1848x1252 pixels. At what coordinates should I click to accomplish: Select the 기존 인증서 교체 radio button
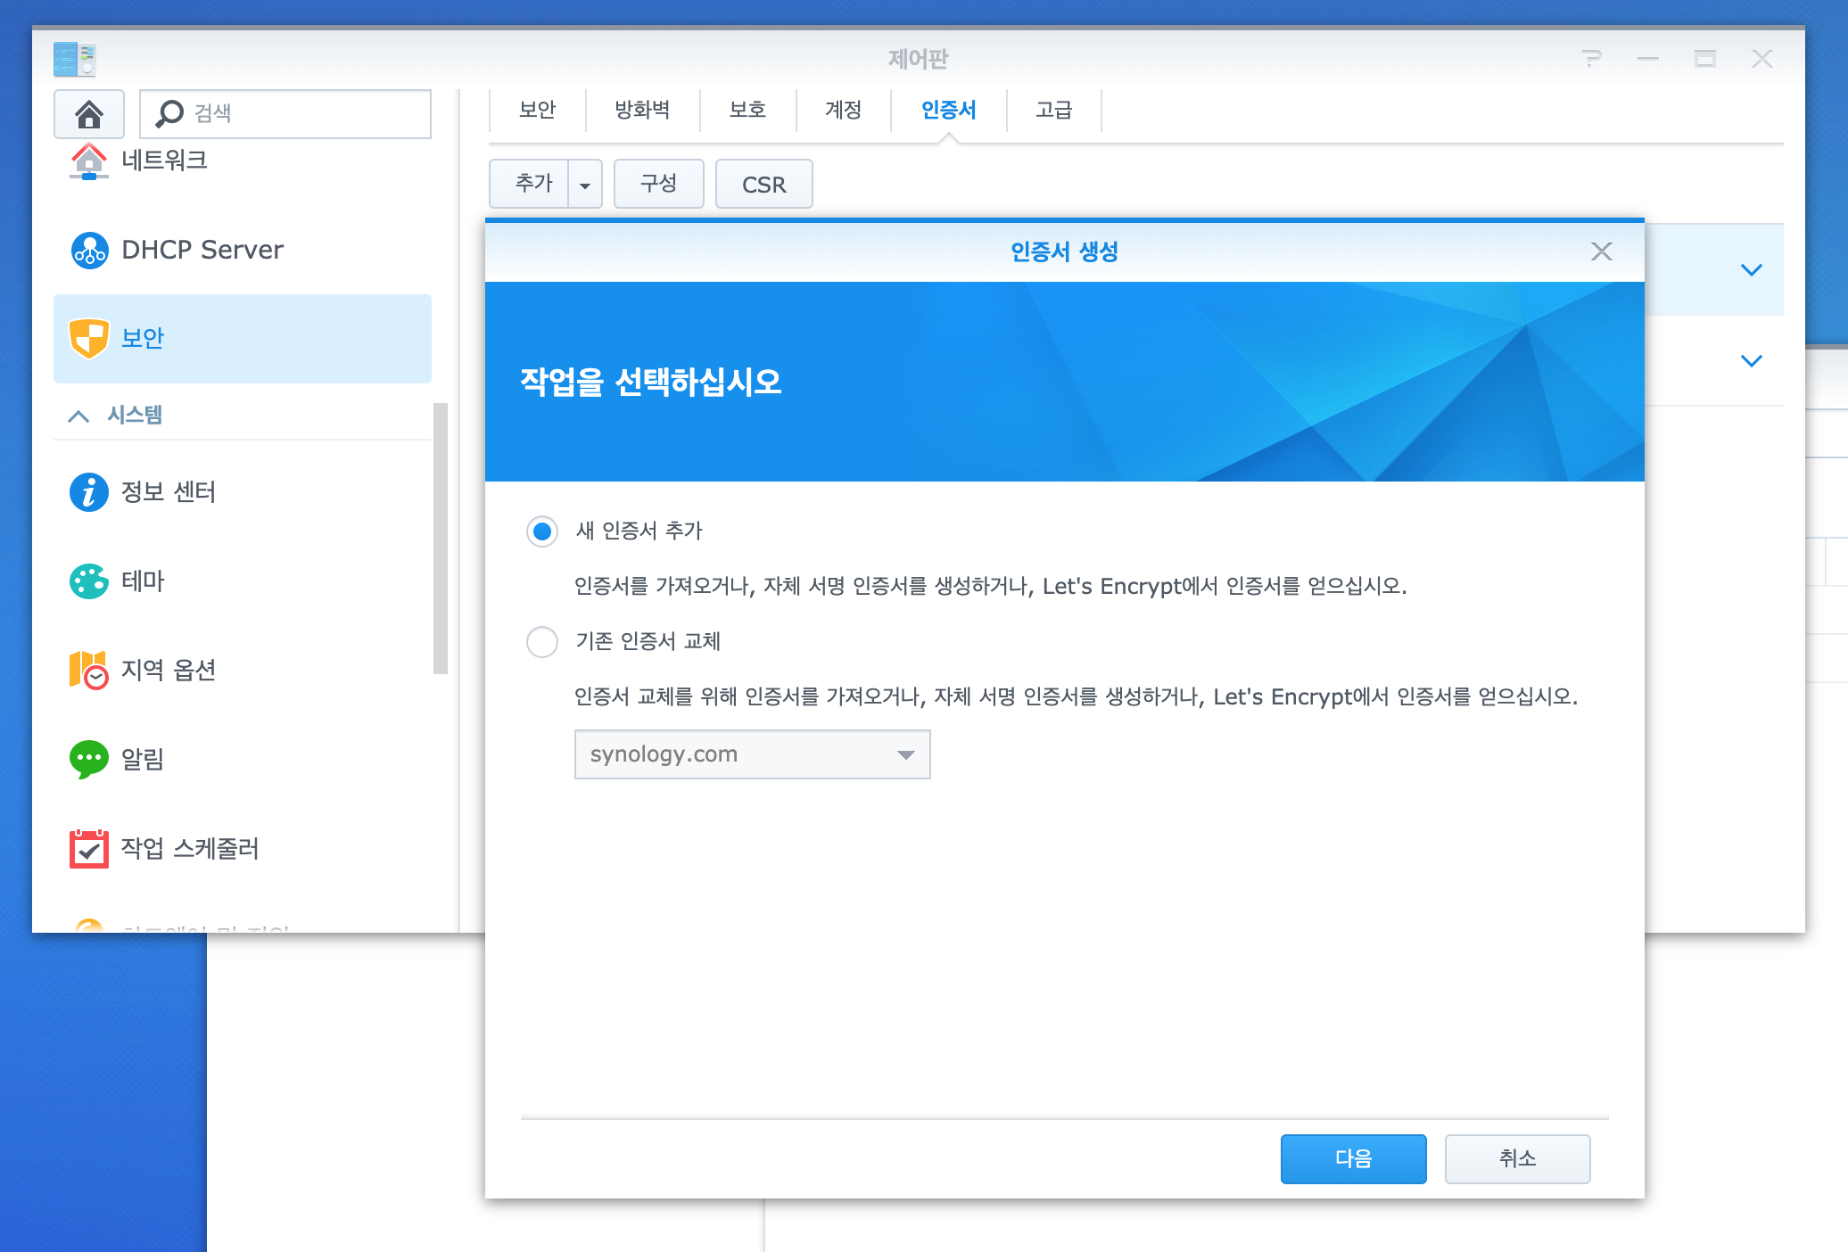(542, 642)
